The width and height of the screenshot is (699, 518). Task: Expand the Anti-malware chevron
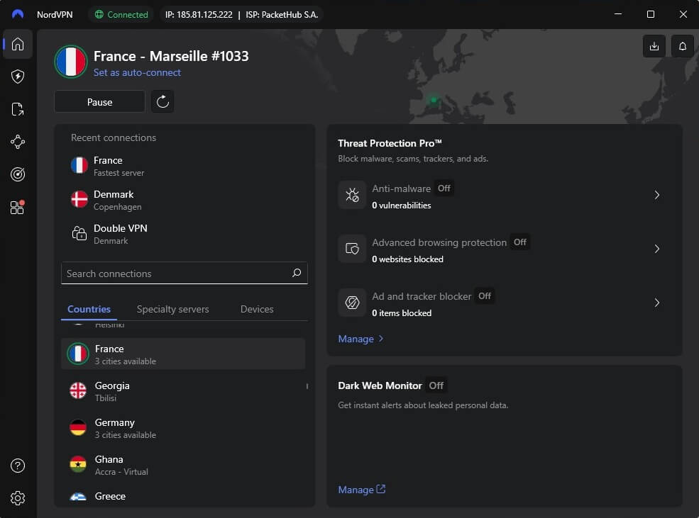pyautogui.click(x=656, y=195)
